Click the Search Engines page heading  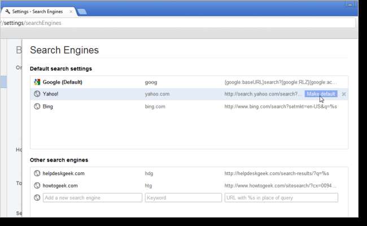coord(64,50)
